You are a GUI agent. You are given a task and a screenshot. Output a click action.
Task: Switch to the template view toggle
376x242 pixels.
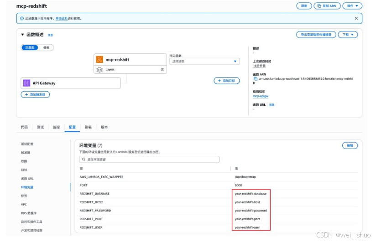coord(46,47)
